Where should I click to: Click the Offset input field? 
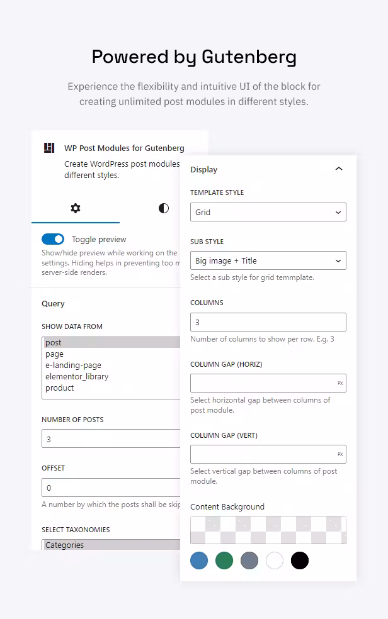(111, 488)
